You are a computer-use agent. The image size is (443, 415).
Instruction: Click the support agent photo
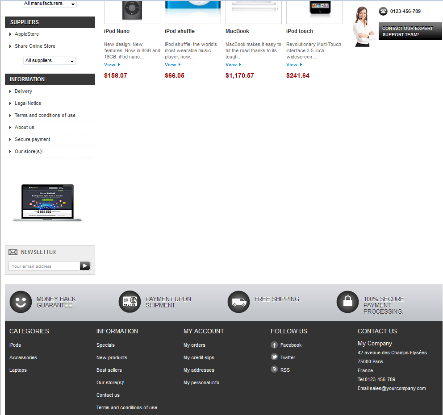coord(363,26)
